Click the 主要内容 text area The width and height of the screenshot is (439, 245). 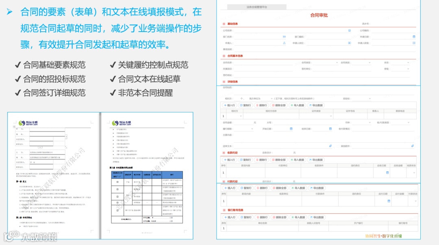click(x=325, y=138)
